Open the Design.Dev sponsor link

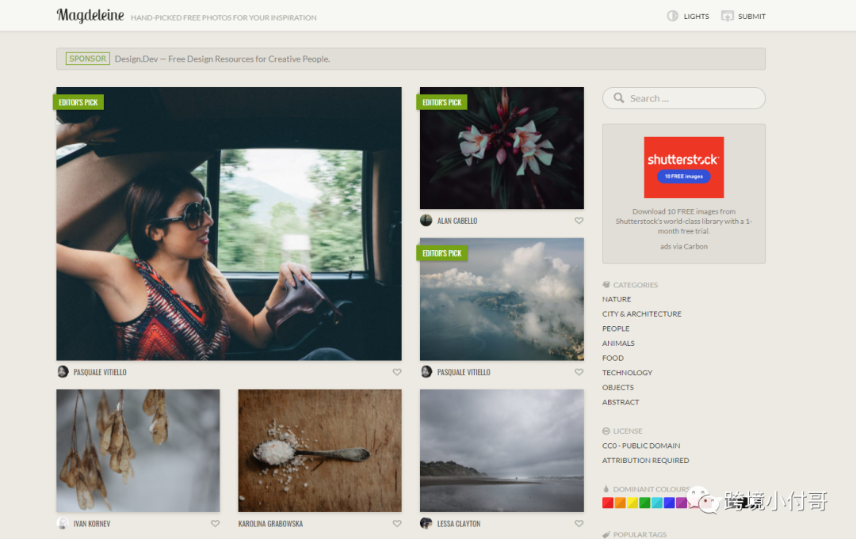pyautogui.click(x=222, y=59)
